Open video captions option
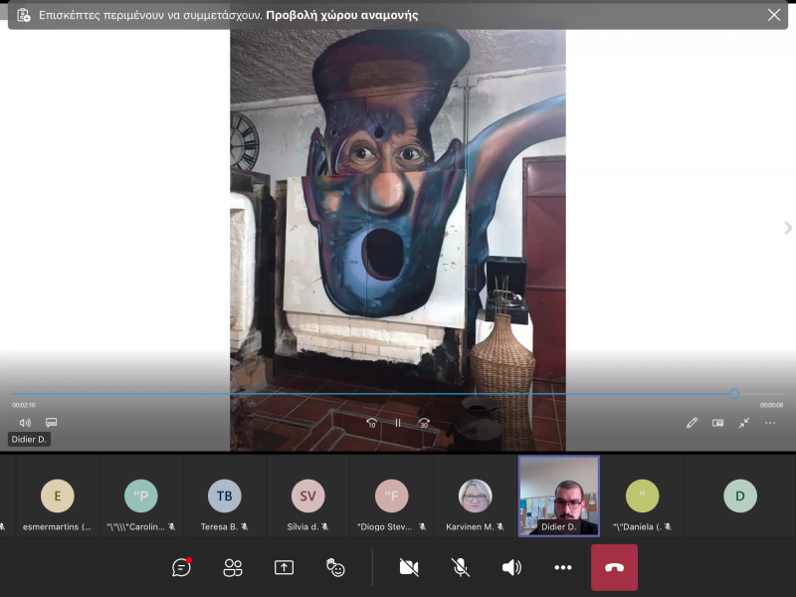Image resolution: width=796 pixels, height=597 pixels. click(x=51, y=423)
